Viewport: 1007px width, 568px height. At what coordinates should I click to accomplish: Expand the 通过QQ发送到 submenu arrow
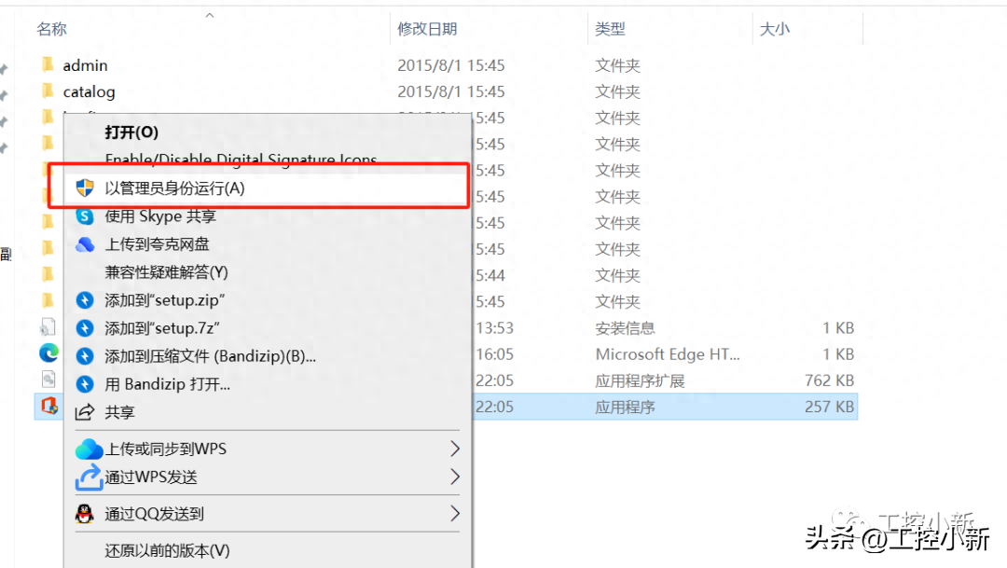tap(456, 514)
